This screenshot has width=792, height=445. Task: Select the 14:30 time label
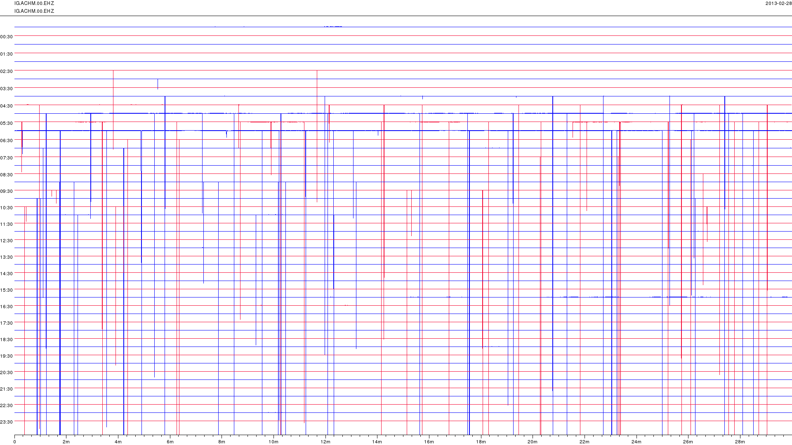7,274
